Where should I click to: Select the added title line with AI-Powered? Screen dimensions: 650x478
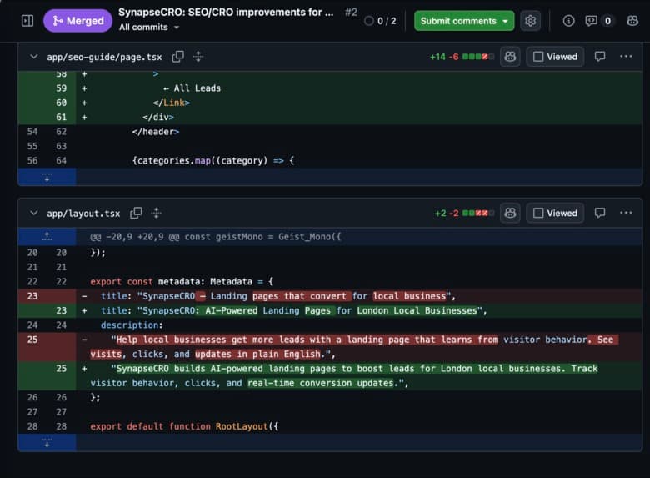[330, 311]
